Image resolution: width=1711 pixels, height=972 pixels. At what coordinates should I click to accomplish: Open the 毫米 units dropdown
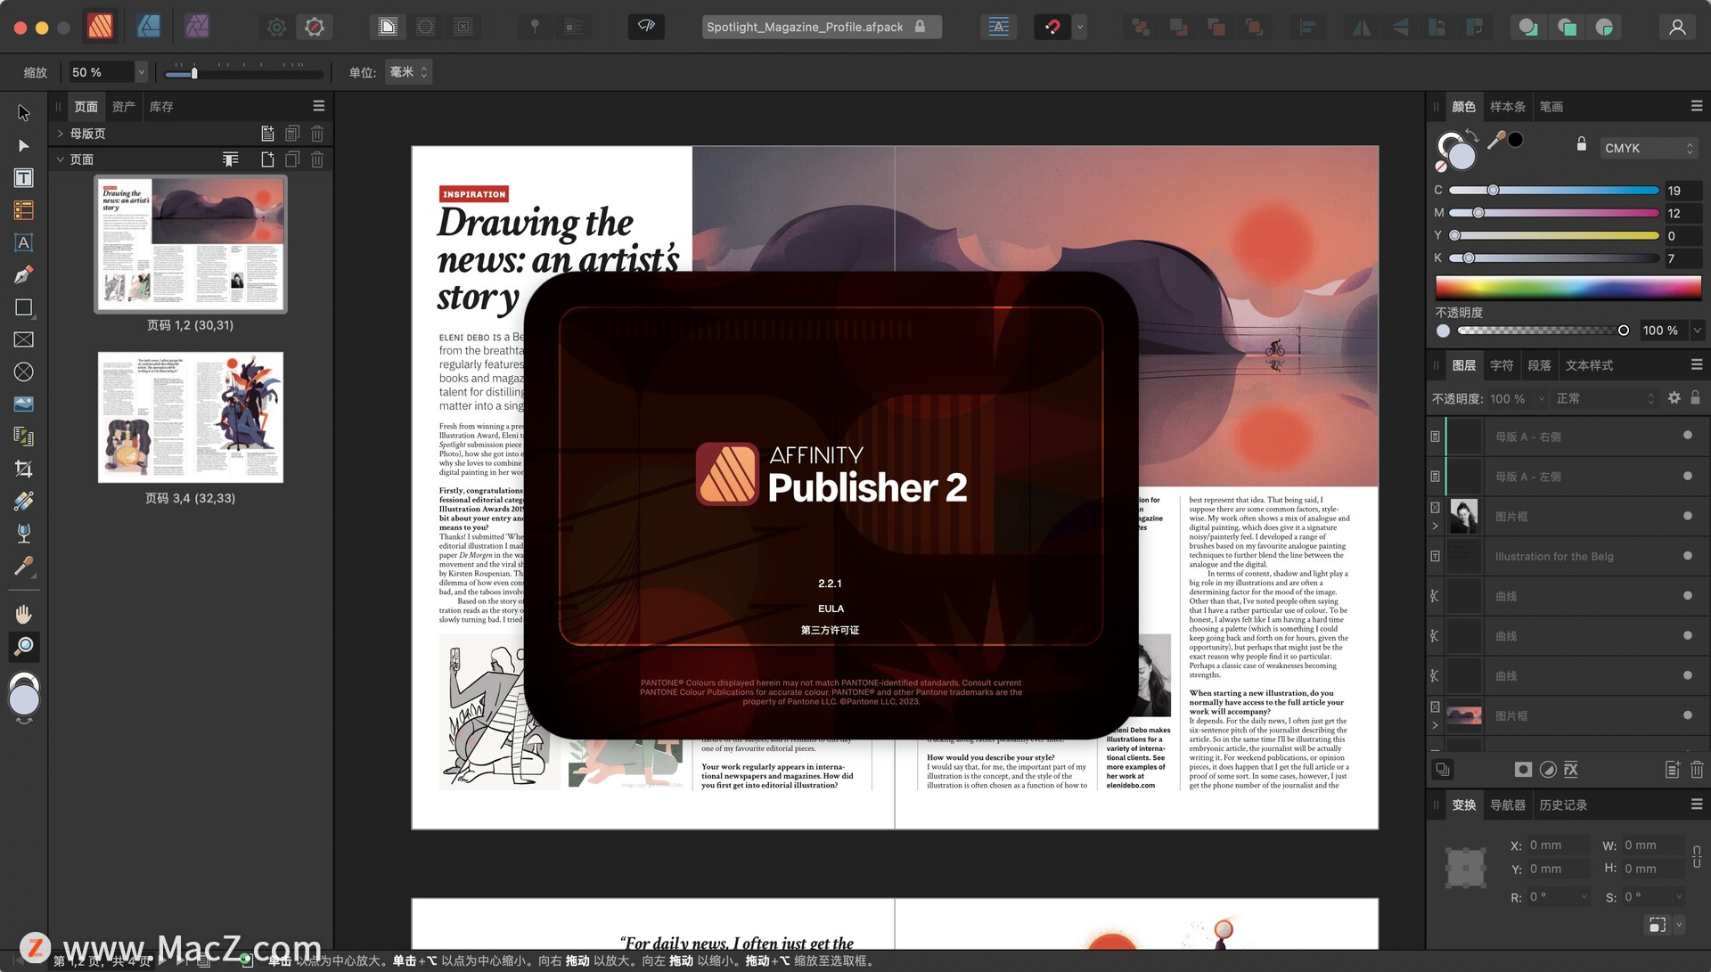(408, 72)
